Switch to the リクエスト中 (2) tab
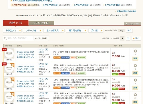 (x=41, y=23)
